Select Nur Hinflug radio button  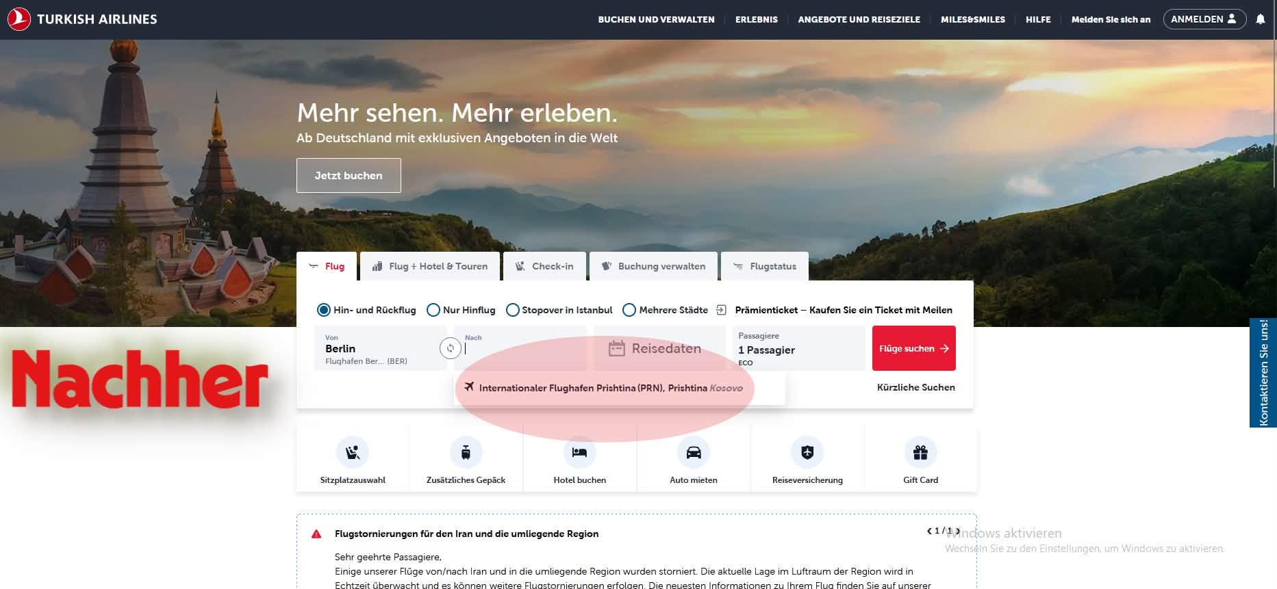pos(433,310)
